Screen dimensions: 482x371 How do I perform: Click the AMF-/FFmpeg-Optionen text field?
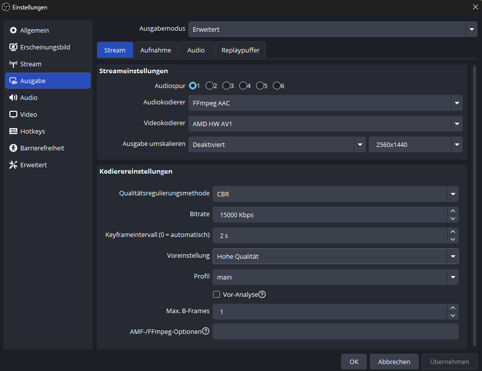(335, 331)
